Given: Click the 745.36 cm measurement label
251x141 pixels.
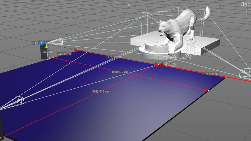Looking at the screenshot, I should [x=64, y=54].
